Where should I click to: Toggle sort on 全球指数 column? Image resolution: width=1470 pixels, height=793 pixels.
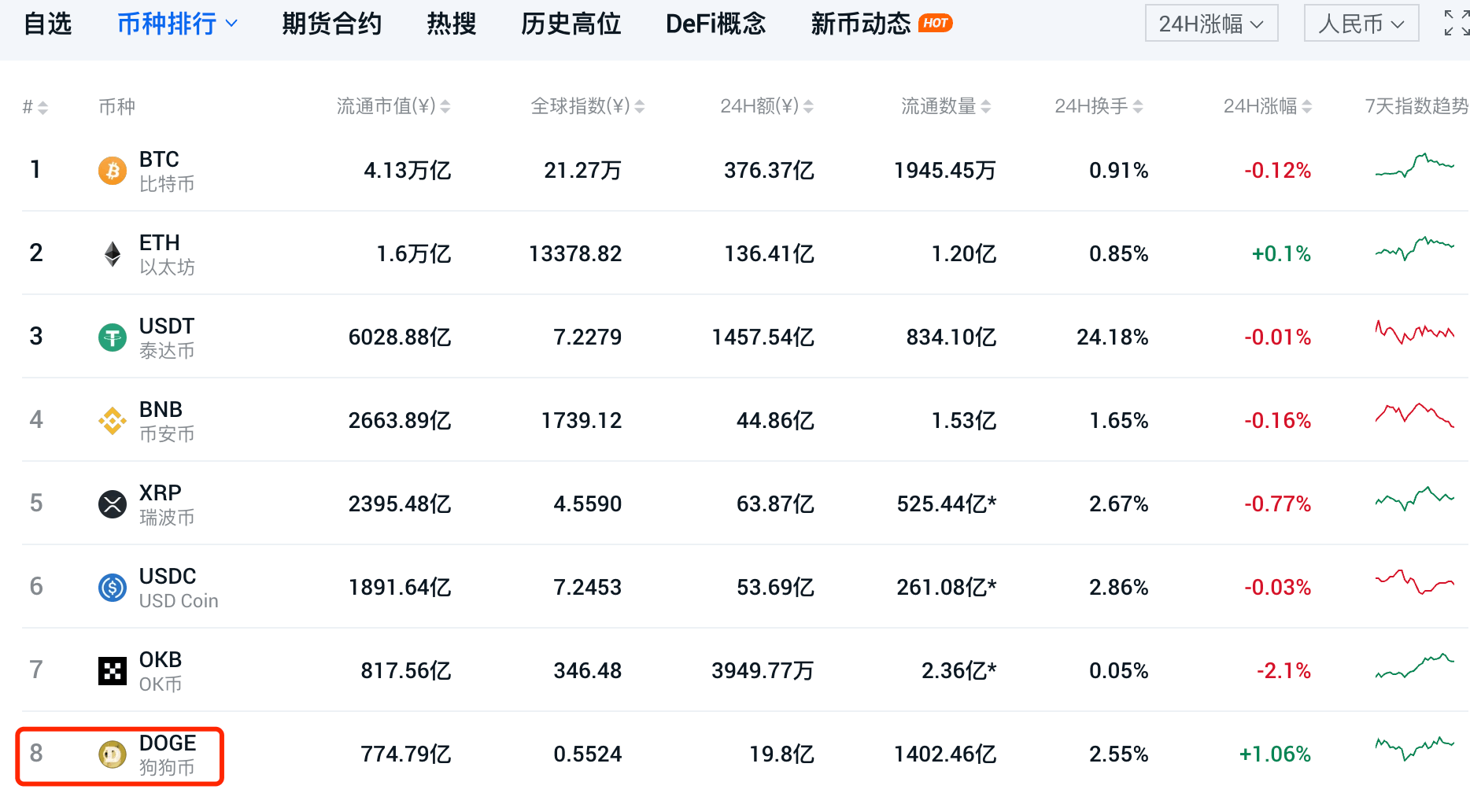coord(639,106)
